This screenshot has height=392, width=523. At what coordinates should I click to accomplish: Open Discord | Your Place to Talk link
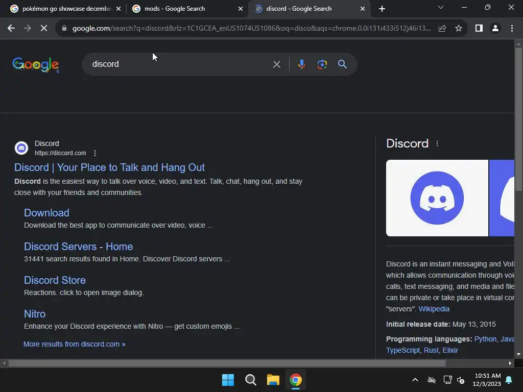click(x=109, y=167)
